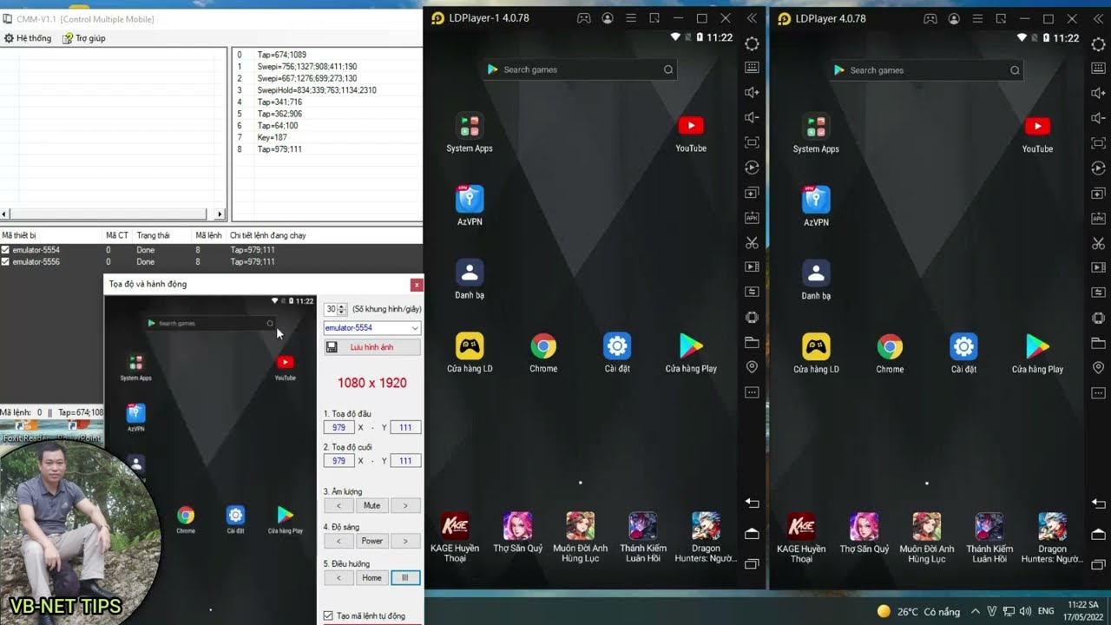Click video record icon in LDPlayer-1 sidebar
Viewport: 1111px width, 625px height.
pyautogui.click(x=752, y=267)
